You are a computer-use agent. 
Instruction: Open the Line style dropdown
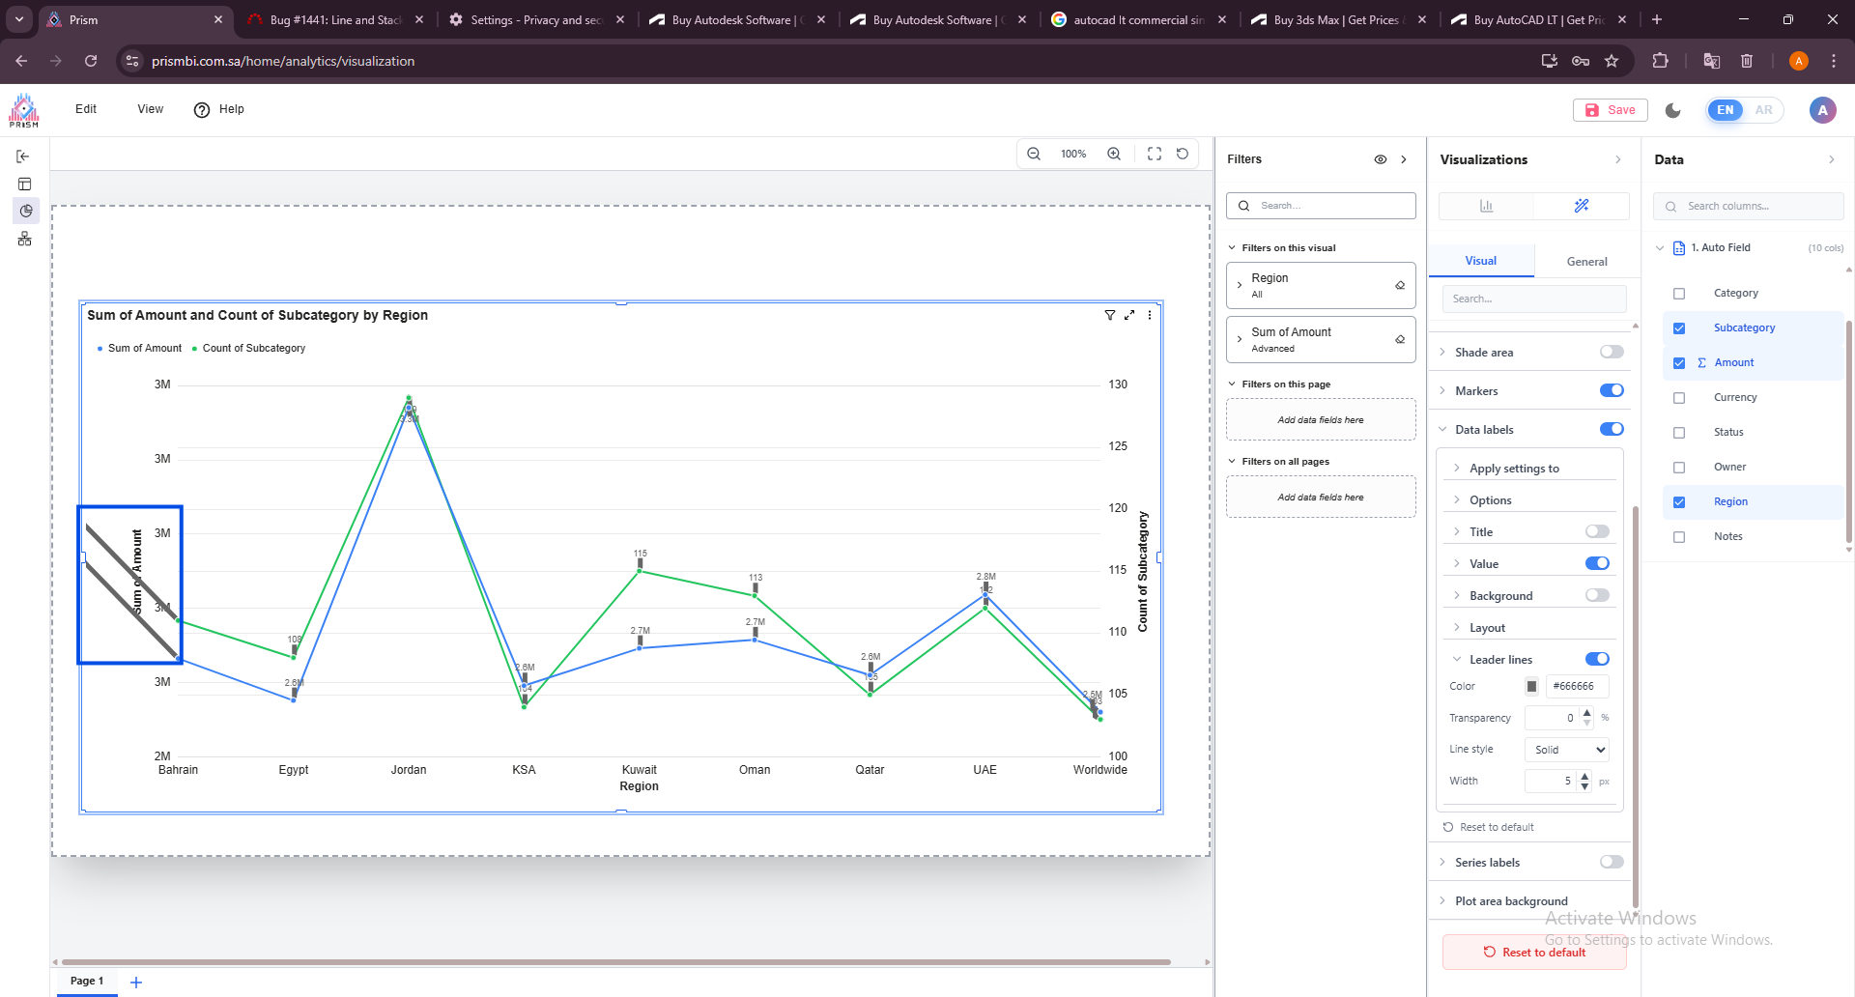(1566, 750)
